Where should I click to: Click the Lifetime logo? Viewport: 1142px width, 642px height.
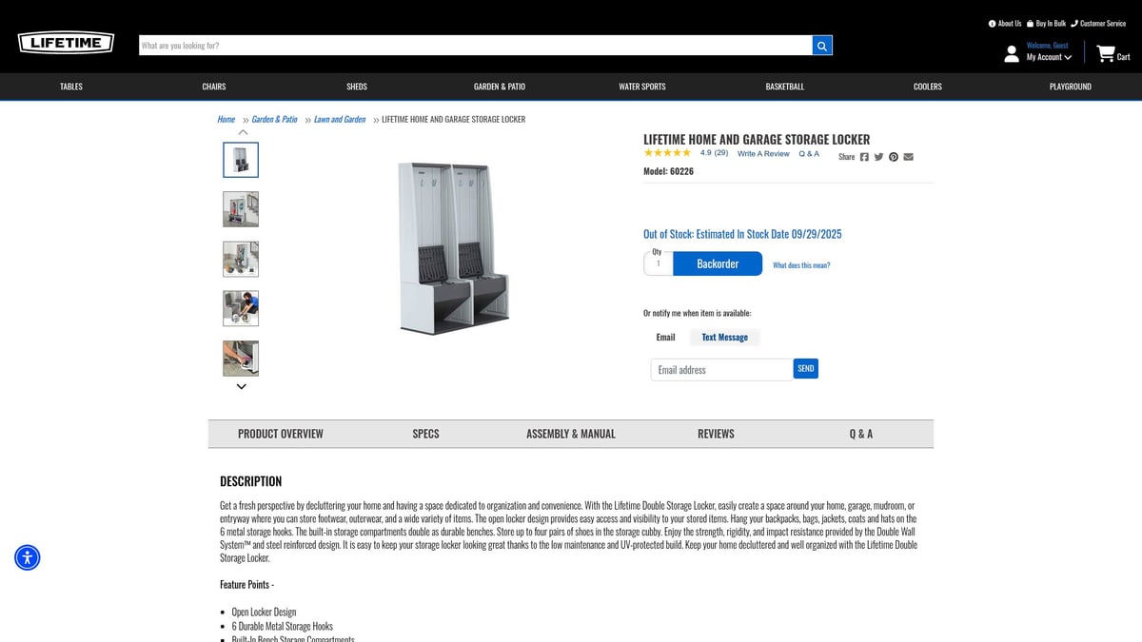tap(66, 43)
